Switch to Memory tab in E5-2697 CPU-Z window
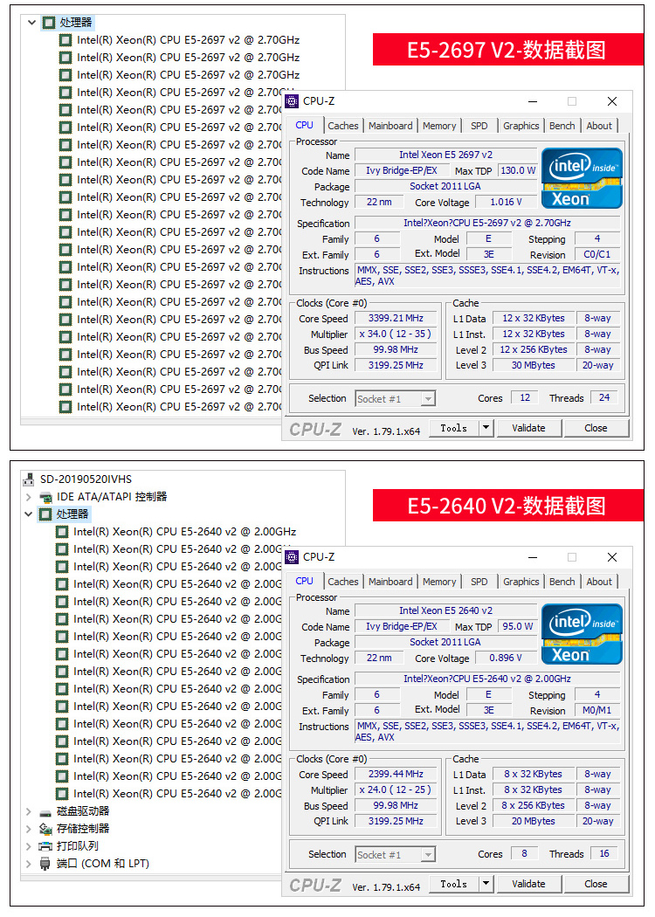Screen dimensions: 655x917 [x=439, y=126]
